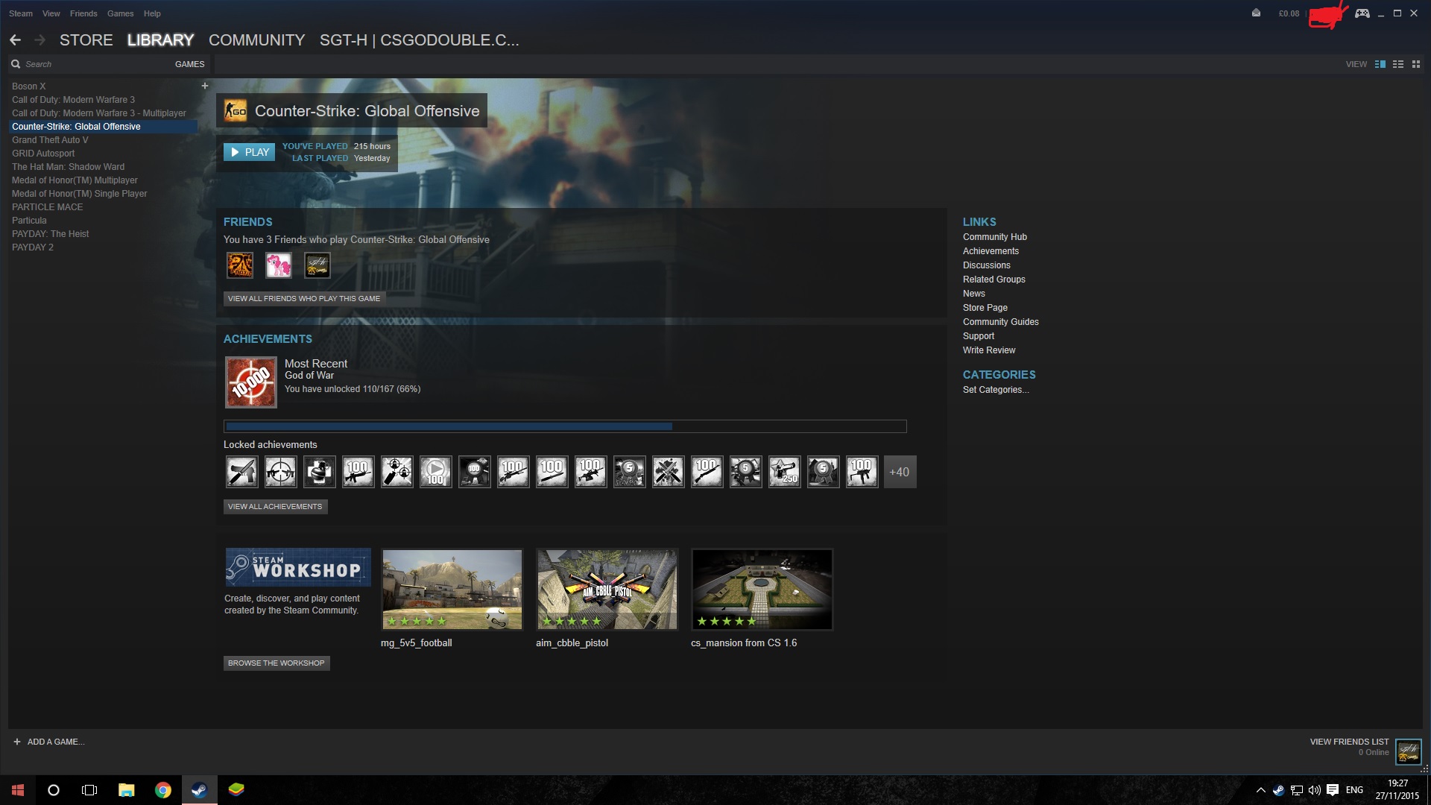Select the locked achievement marked 250
Screen dimensions: 1431x805
pos(784,472)
